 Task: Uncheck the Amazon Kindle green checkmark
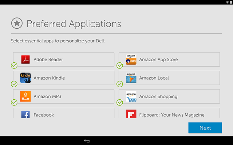(x=14, y=84)
